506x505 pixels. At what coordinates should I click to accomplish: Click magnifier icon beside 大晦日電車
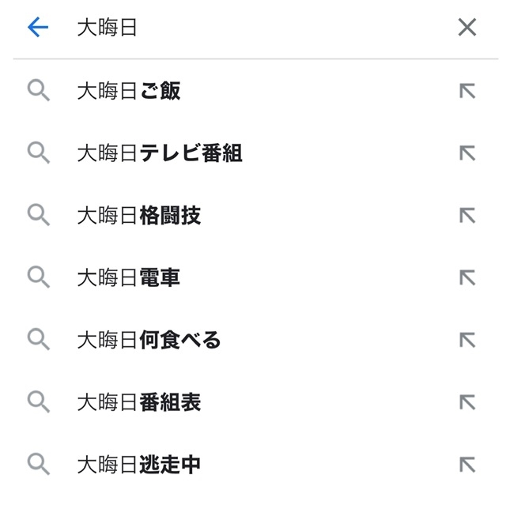pyautogui.click(x=39, y=277)
